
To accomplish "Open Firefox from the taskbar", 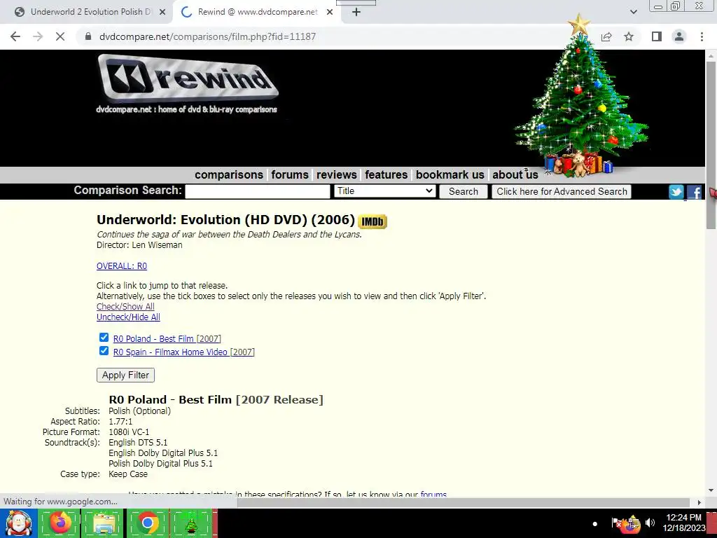I will click(x=60, y=523).
